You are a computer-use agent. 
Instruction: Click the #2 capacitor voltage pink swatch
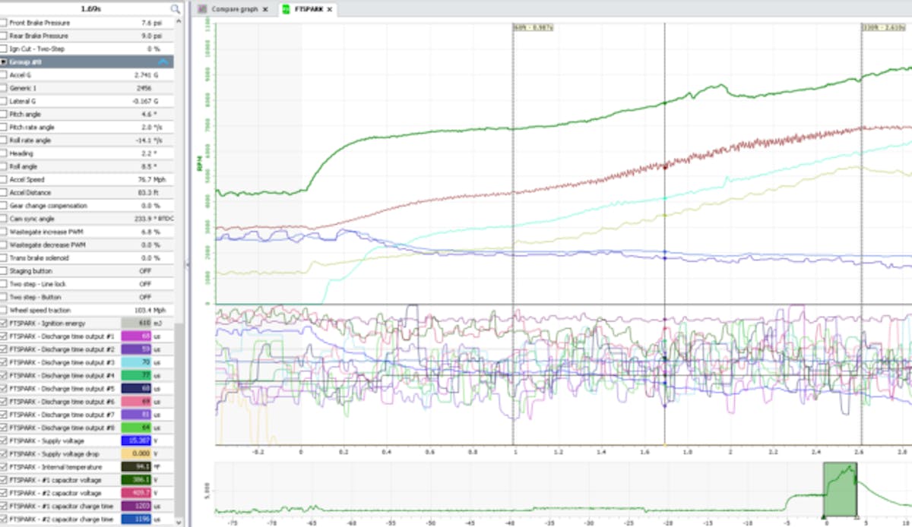pos(137,493)
